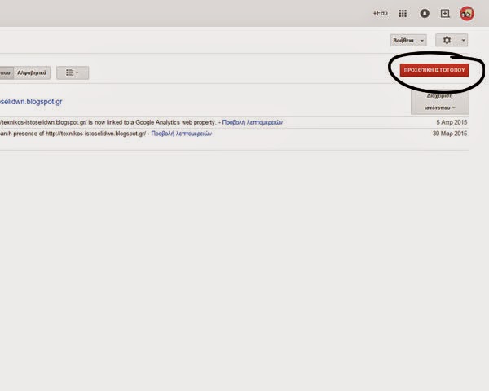Open the list view layout dropdown

pyautogui.click(x=73, y=72)
